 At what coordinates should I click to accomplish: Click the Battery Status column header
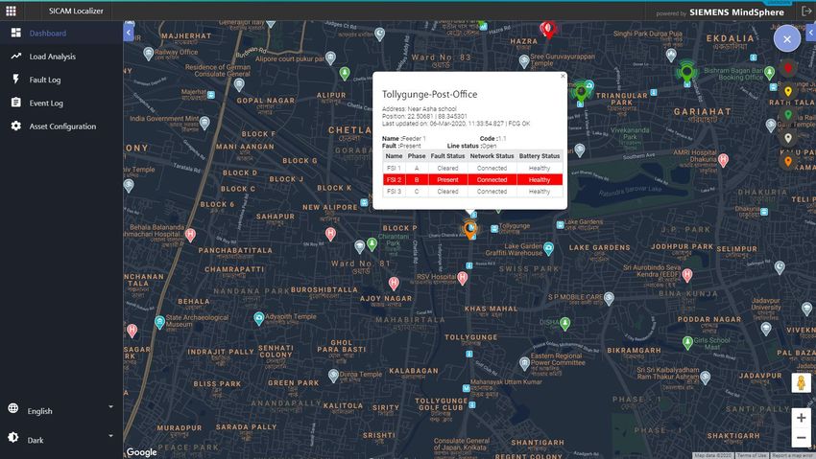pos(540,156)
